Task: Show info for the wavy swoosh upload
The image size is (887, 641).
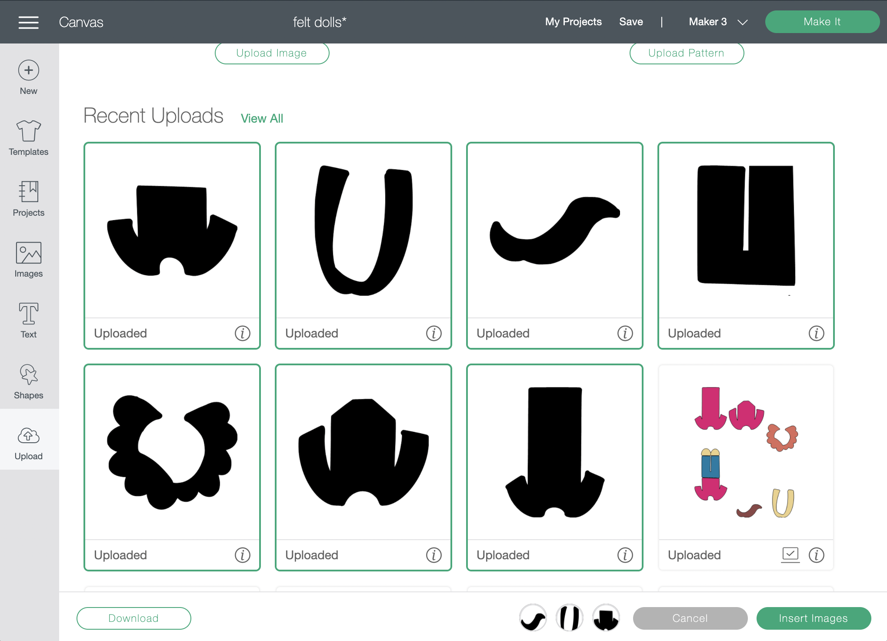Action: click(x=625, y=334)
